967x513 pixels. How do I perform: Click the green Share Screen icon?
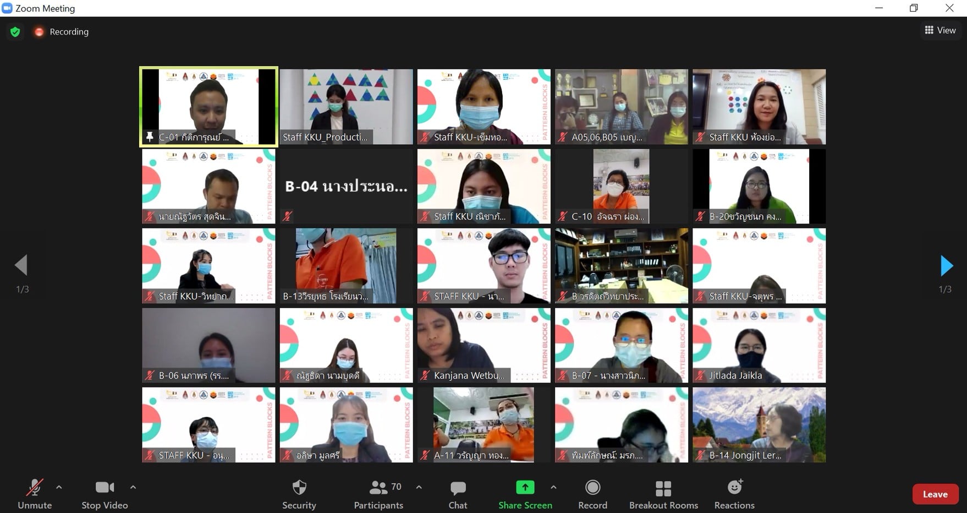pos(525,488)
